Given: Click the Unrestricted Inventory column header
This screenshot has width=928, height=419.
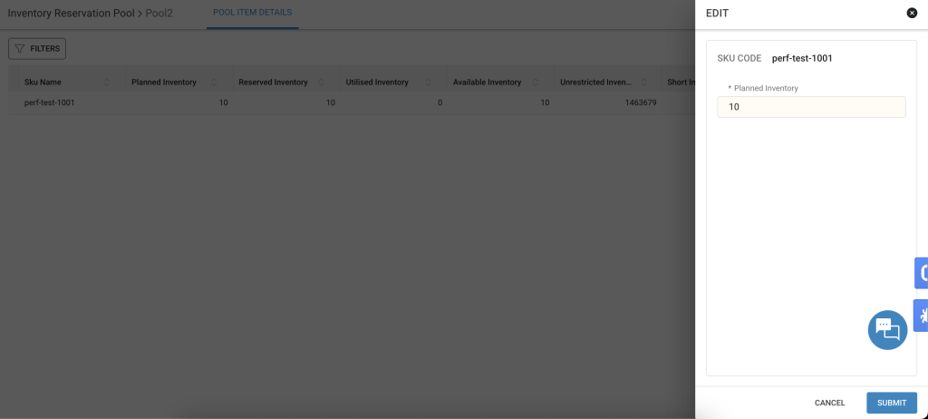Looking at the screenshot, I should pyautogui.click(x=596, y=83).
